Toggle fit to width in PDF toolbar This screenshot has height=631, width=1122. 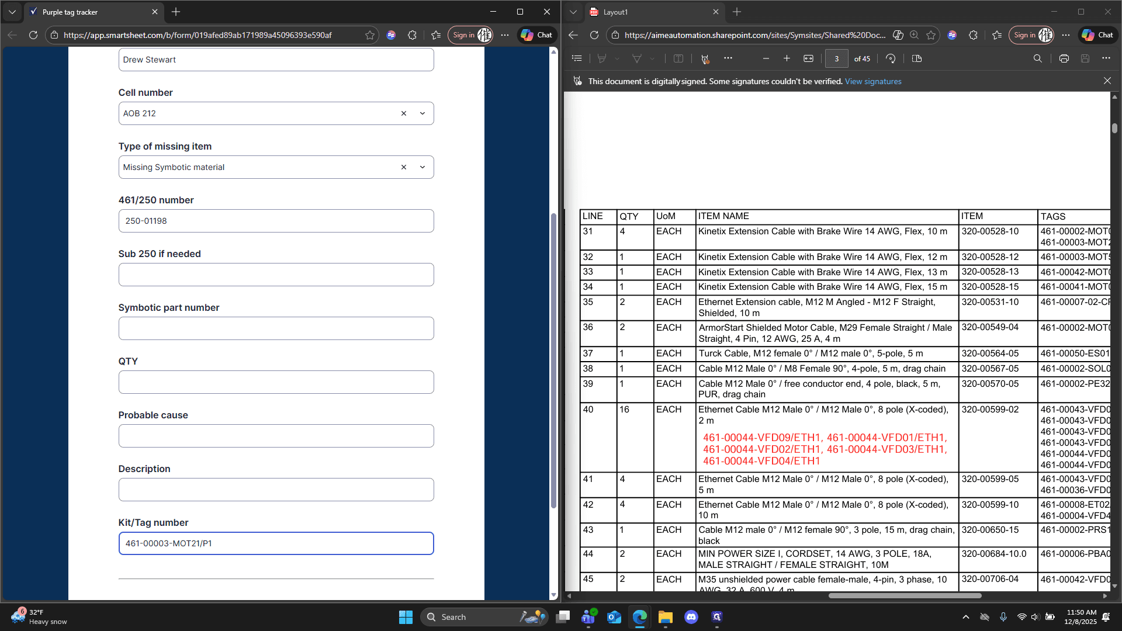pyautogui.click(x=808, y=58)
